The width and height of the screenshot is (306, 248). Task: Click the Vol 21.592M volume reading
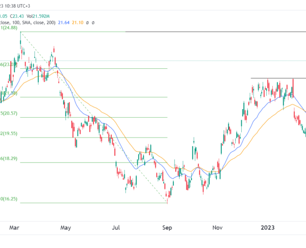click(x=38, y=16)
